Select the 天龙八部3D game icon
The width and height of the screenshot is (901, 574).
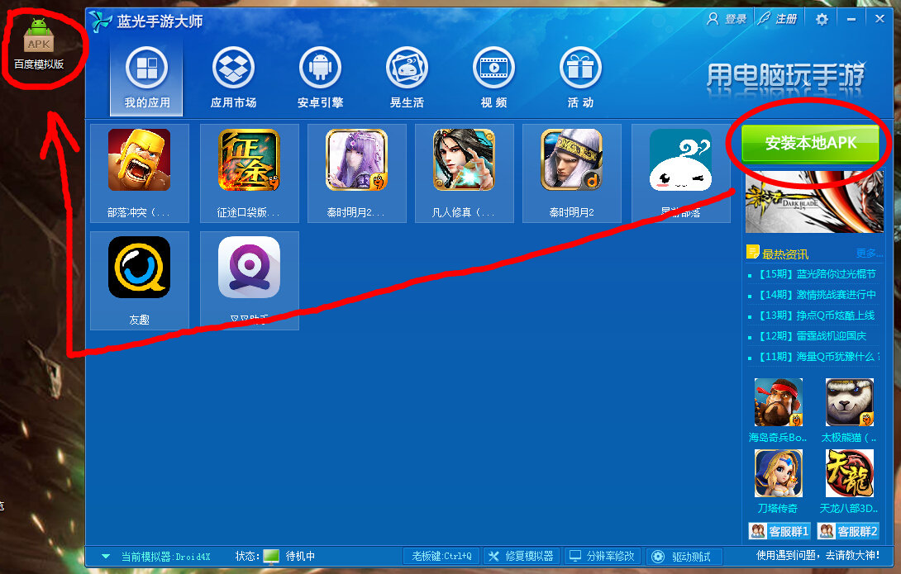pos(849,473)
